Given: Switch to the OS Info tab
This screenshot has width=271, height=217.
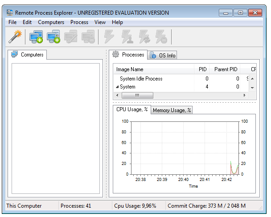Looking at the screenshot, I should point(162,55).
